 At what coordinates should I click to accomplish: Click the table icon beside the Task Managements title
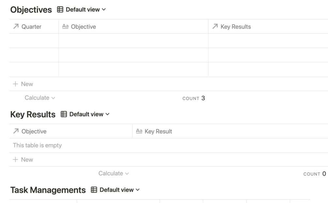94,190
